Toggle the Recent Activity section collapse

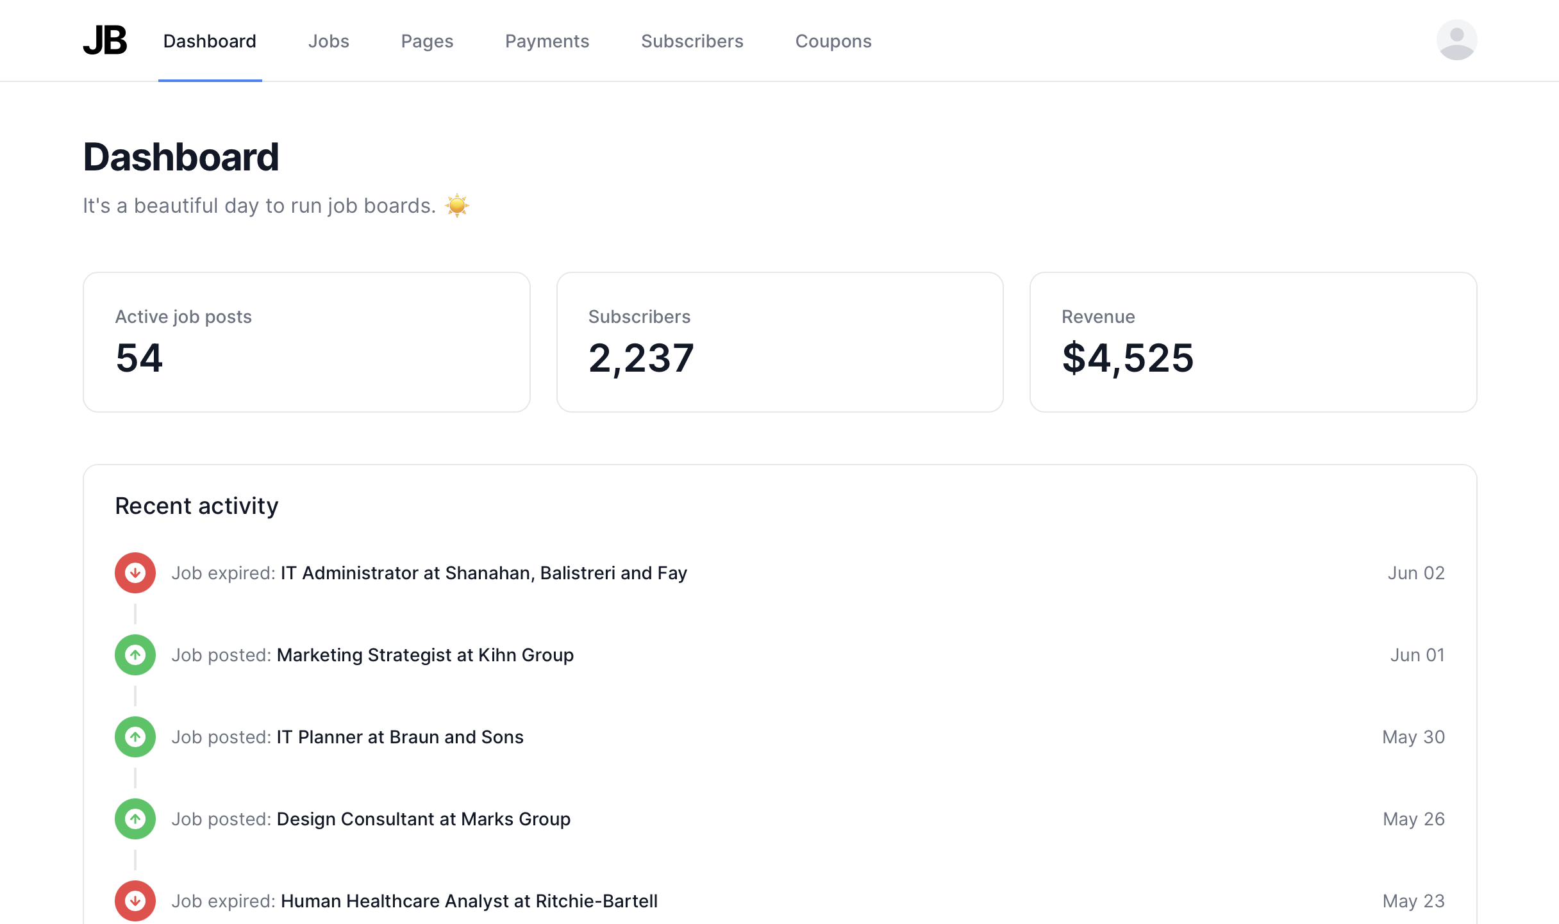[x=196, y=505]
